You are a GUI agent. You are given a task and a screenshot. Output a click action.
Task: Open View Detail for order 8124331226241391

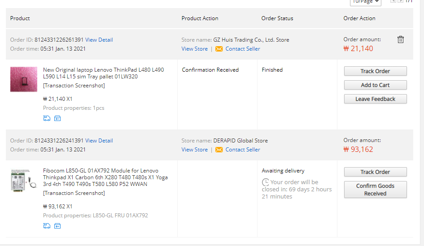[x=99, y=141]
